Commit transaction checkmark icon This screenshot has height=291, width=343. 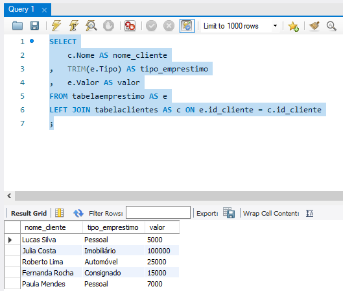(151, 26)
